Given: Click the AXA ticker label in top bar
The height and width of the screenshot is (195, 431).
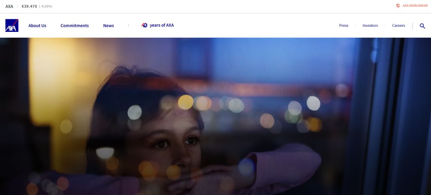Looking at the screenshot, I should (x=9, y=6).
